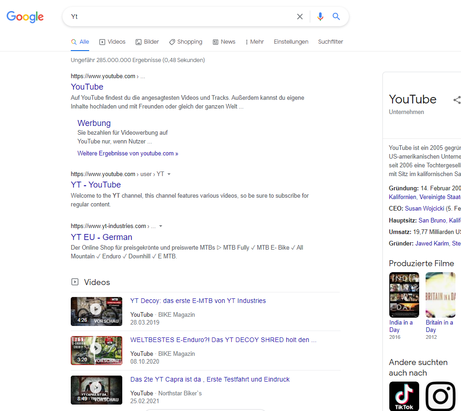461x411 pixels.
Task: Play the WELTBESTES E-Enduro video preview
Action: click(x=96, y=348)
